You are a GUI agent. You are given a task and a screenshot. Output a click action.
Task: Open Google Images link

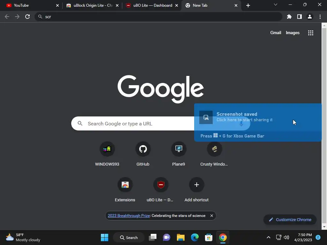pos(293,33)
